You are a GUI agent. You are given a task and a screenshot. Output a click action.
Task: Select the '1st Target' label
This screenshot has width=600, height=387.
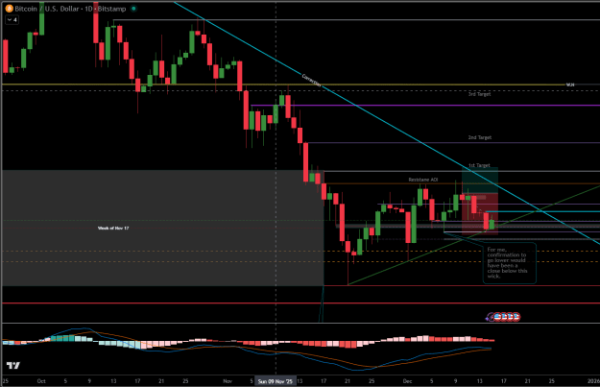[x=479, y=165]
